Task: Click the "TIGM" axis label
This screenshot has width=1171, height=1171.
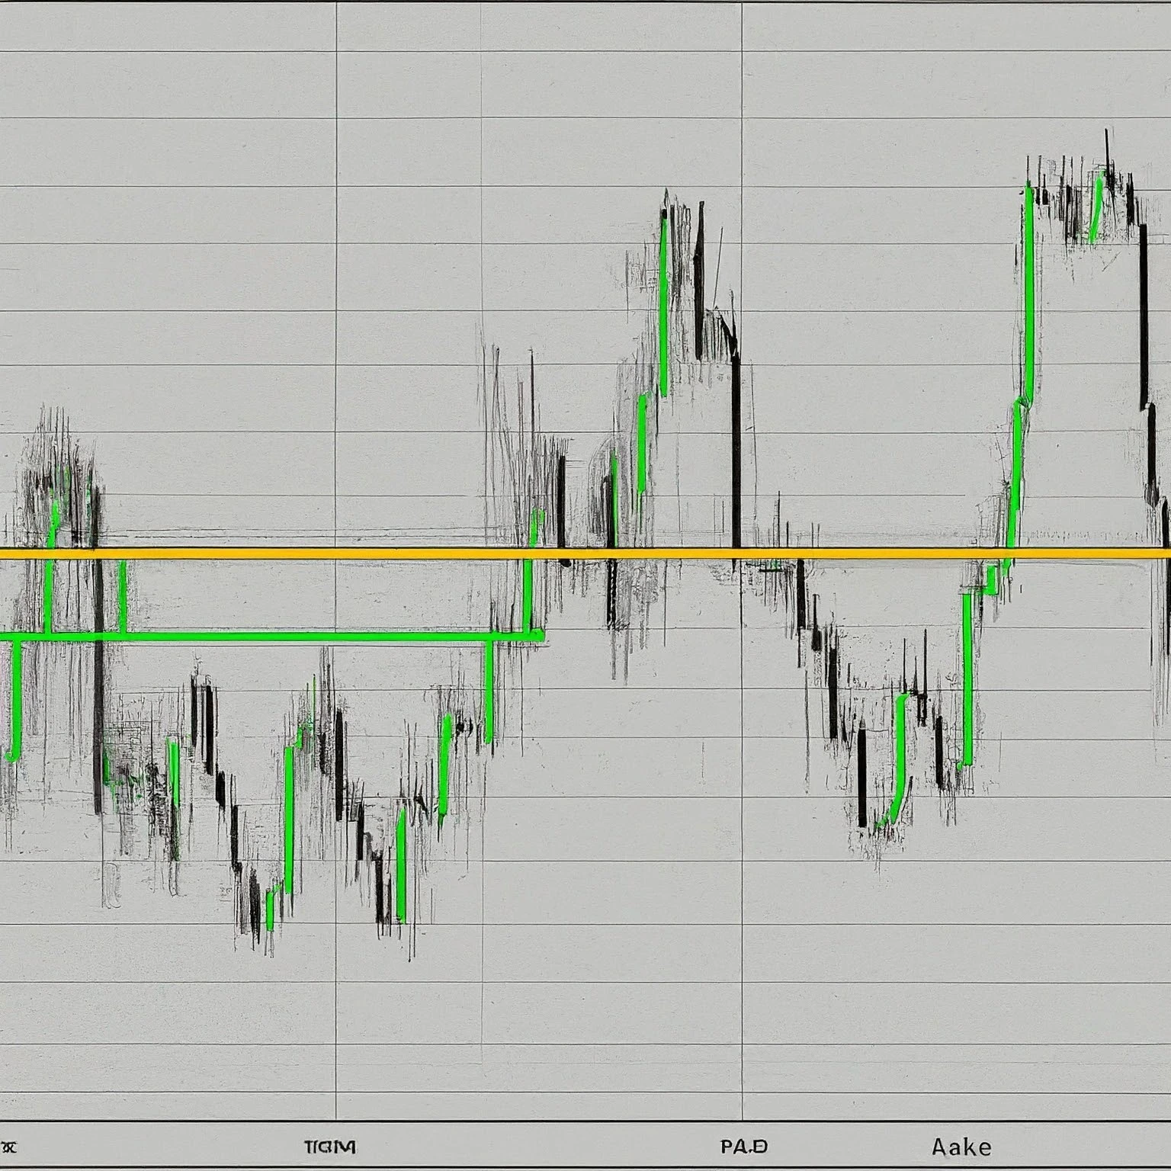Action: (x=329, y=1147)
